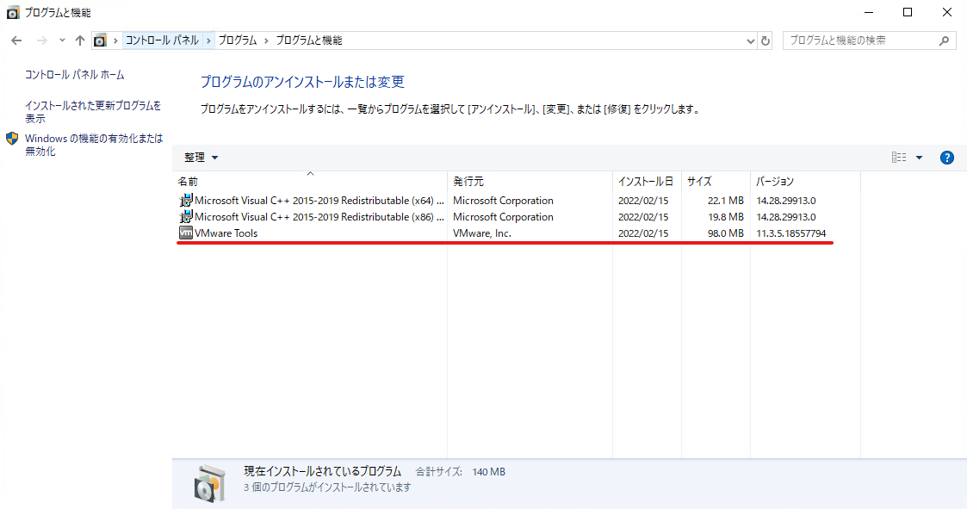Click the back navigation arrow

pos(16,40)
